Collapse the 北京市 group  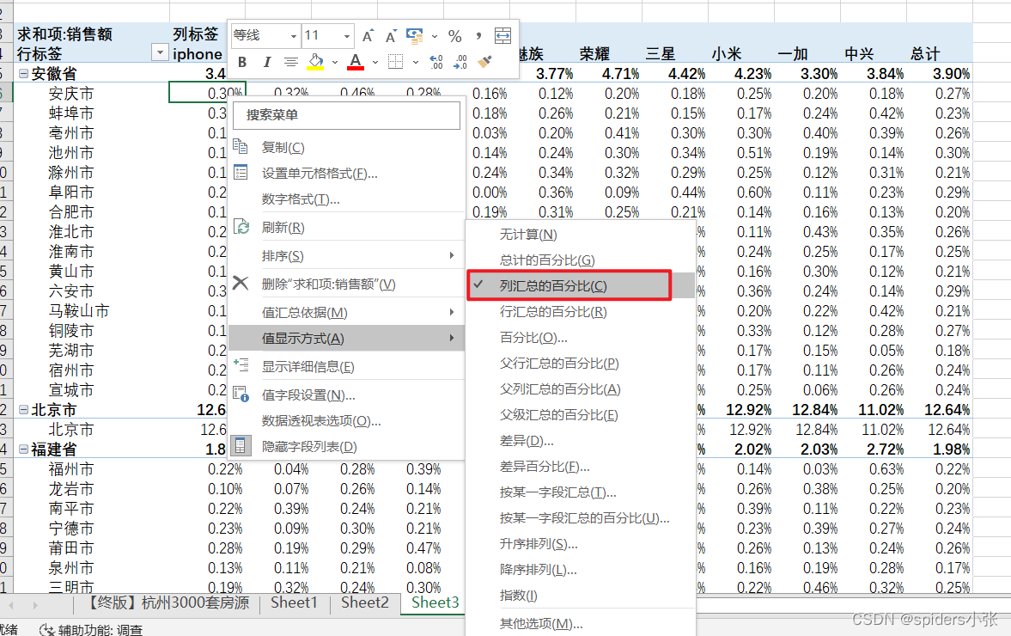tap(23, 410)
